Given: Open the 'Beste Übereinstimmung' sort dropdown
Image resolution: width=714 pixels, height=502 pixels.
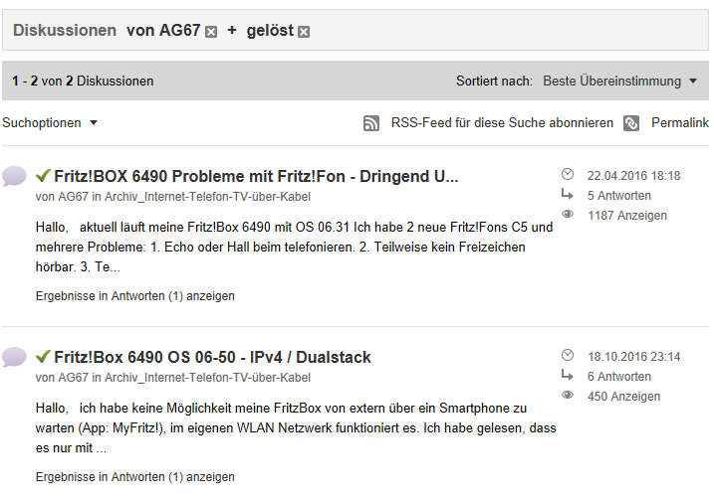Looking at the screenshot, I should (x=619, y=81).
